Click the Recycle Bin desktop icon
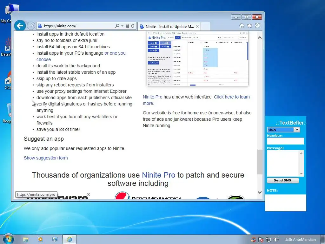 click(x=8, y=113)
